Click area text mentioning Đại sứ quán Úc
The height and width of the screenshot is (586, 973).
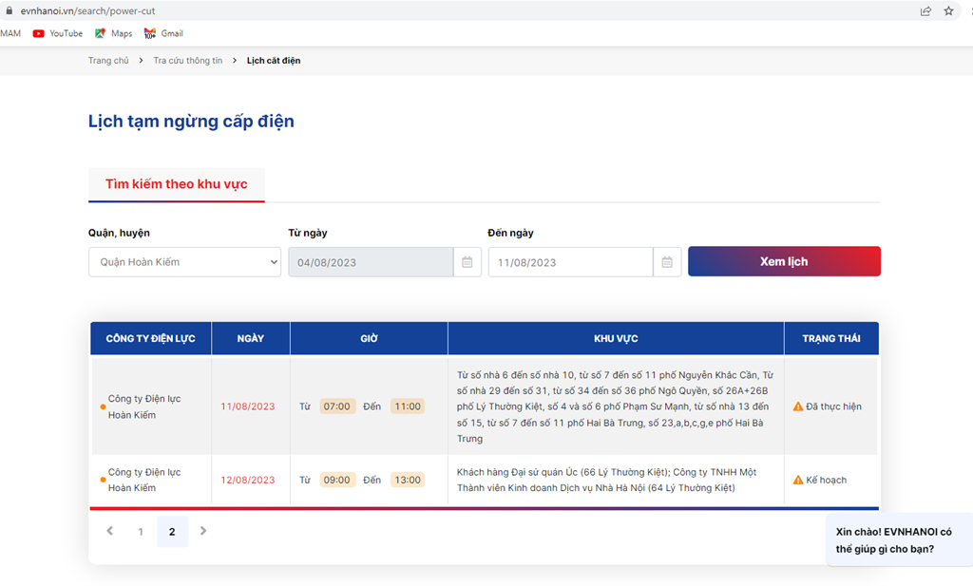607,480
